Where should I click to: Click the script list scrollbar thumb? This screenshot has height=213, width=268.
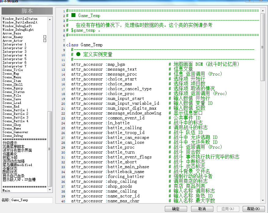click(50, 149)
